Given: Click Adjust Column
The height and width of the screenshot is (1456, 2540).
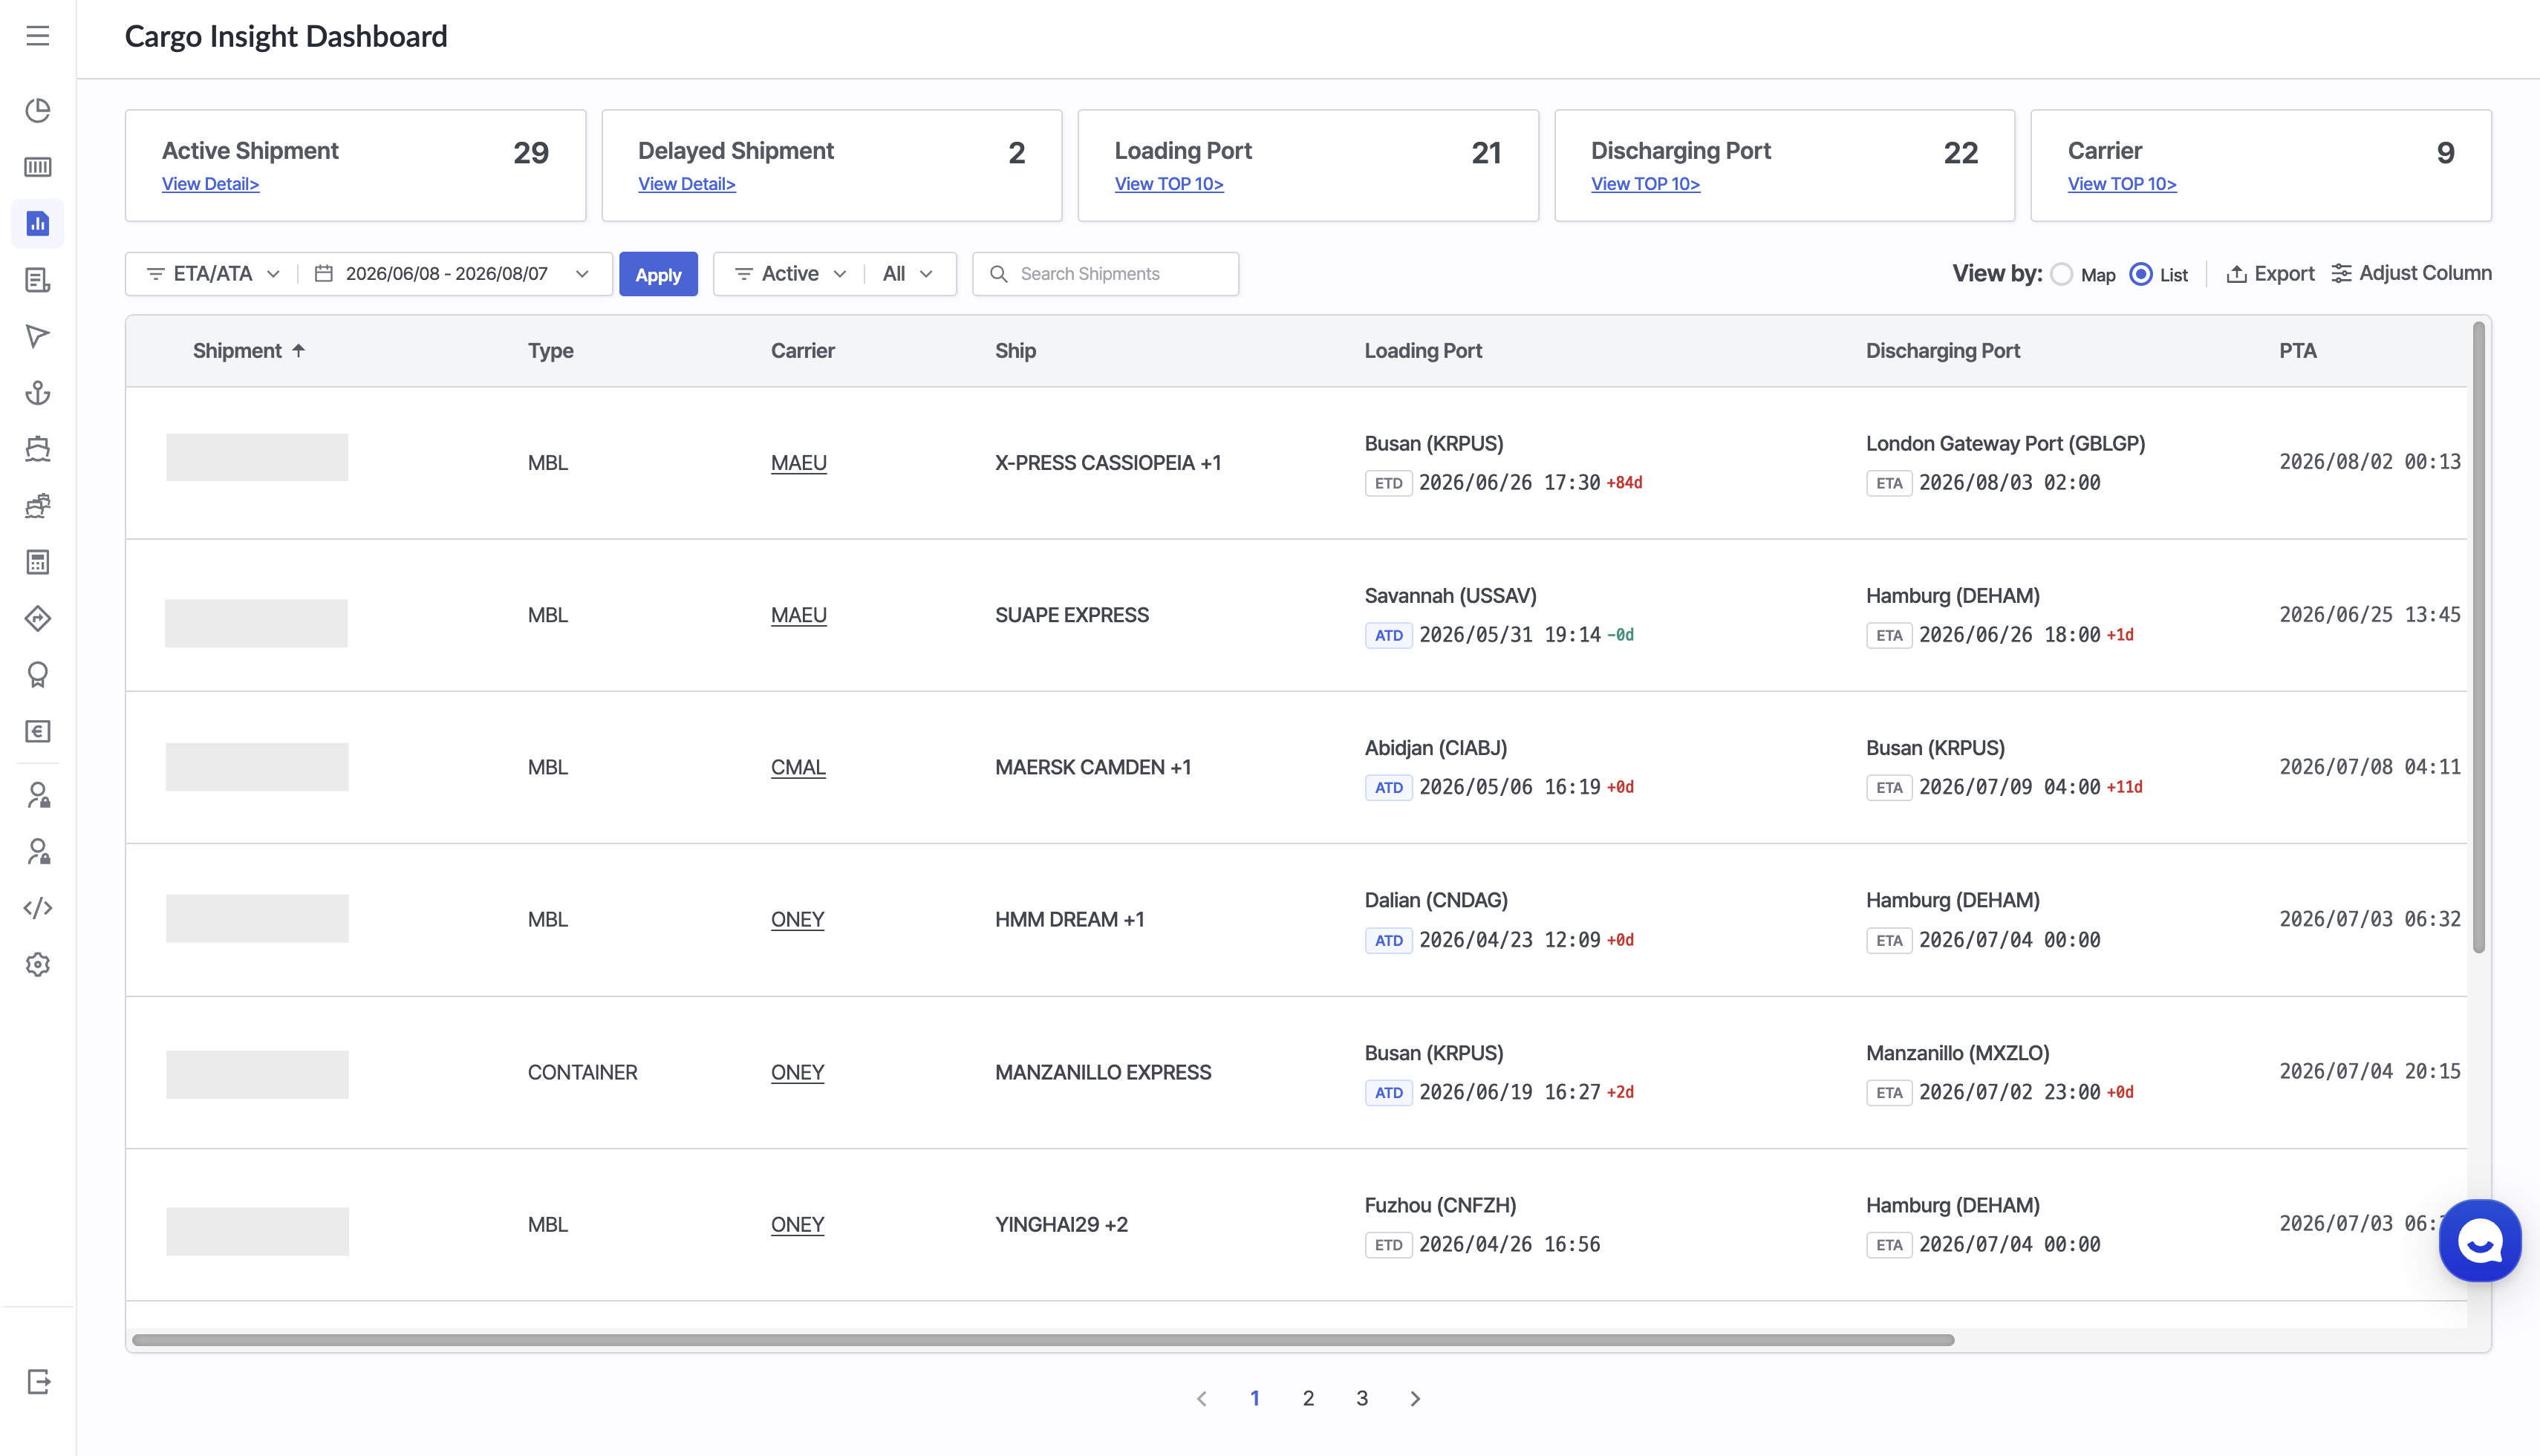Looking at the screenshot, I should coord(2411,273).
